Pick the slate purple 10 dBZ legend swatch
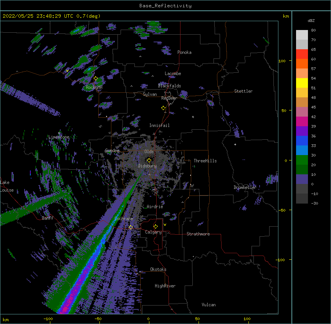 pos(302,179)
